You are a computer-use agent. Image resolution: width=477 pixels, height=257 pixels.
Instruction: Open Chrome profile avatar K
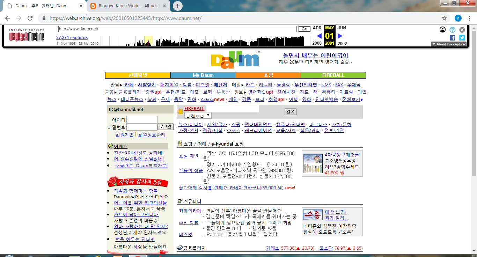tap(458, 18)
